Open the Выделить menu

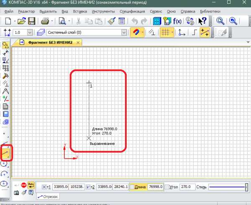pos(48,12)
